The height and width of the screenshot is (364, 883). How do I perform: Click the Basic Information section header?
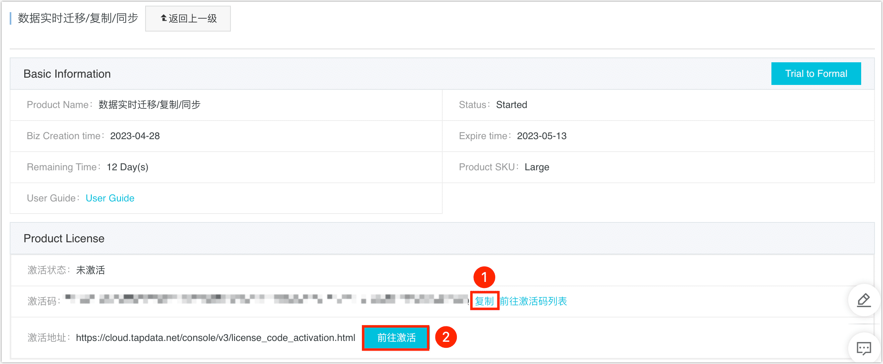tap(67, 74)
